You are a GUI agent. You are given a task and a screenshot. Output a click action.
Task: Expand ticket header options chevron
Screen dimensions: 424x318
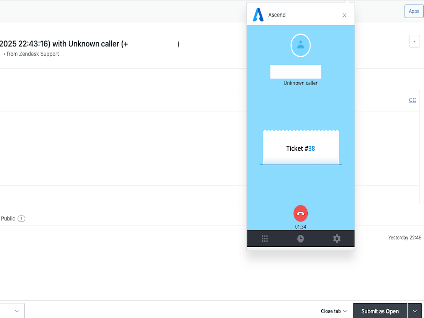(414, 41)
